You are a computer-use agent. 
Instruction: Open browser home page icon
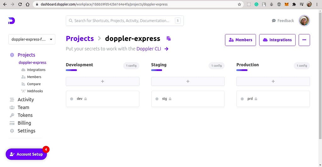pyautogui.click(x=28, y=4)
